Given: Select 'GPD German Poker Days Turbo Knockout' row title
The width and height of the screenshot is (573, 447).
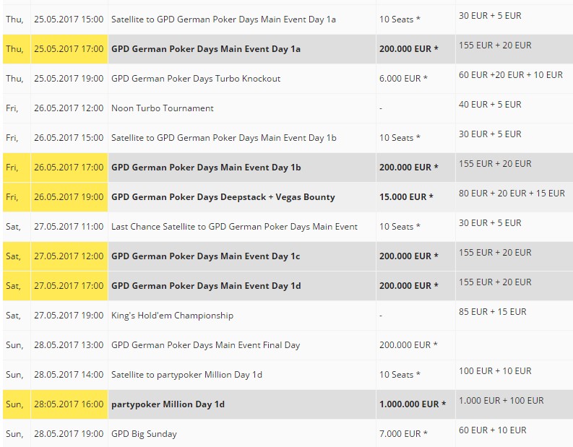Looking at the screenshot, I should 196,79.
